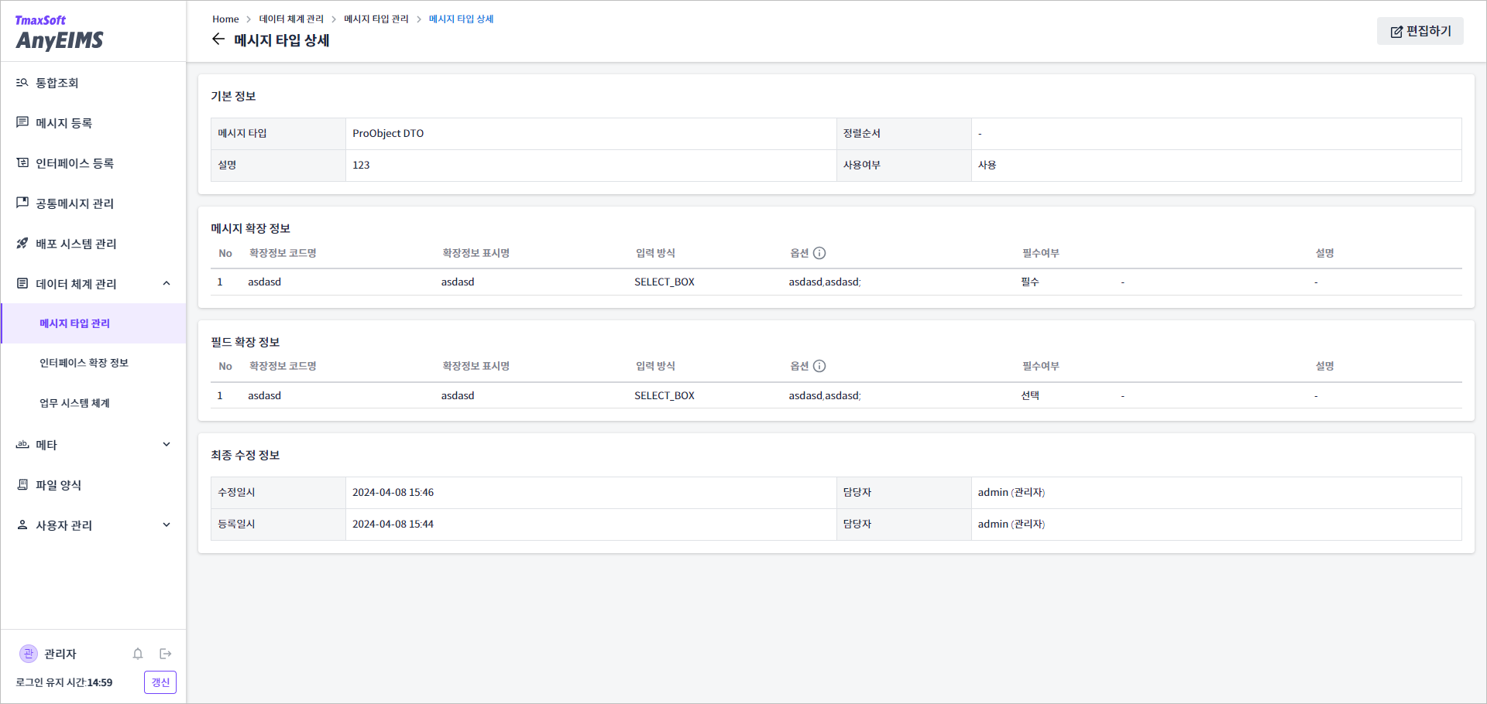This screenshot has height=704, width=1487.
Task: Click the 사용여부 value 사용
Action: tap(987, 165)
